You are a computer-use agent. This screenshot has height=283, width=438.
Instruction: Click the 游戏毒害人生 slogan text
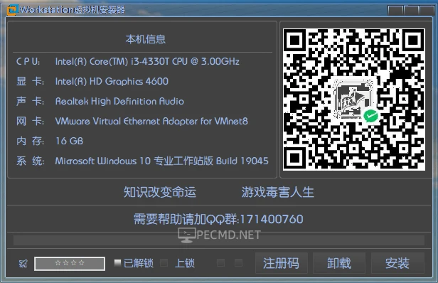pyautogui.click(x=278, y=192)
